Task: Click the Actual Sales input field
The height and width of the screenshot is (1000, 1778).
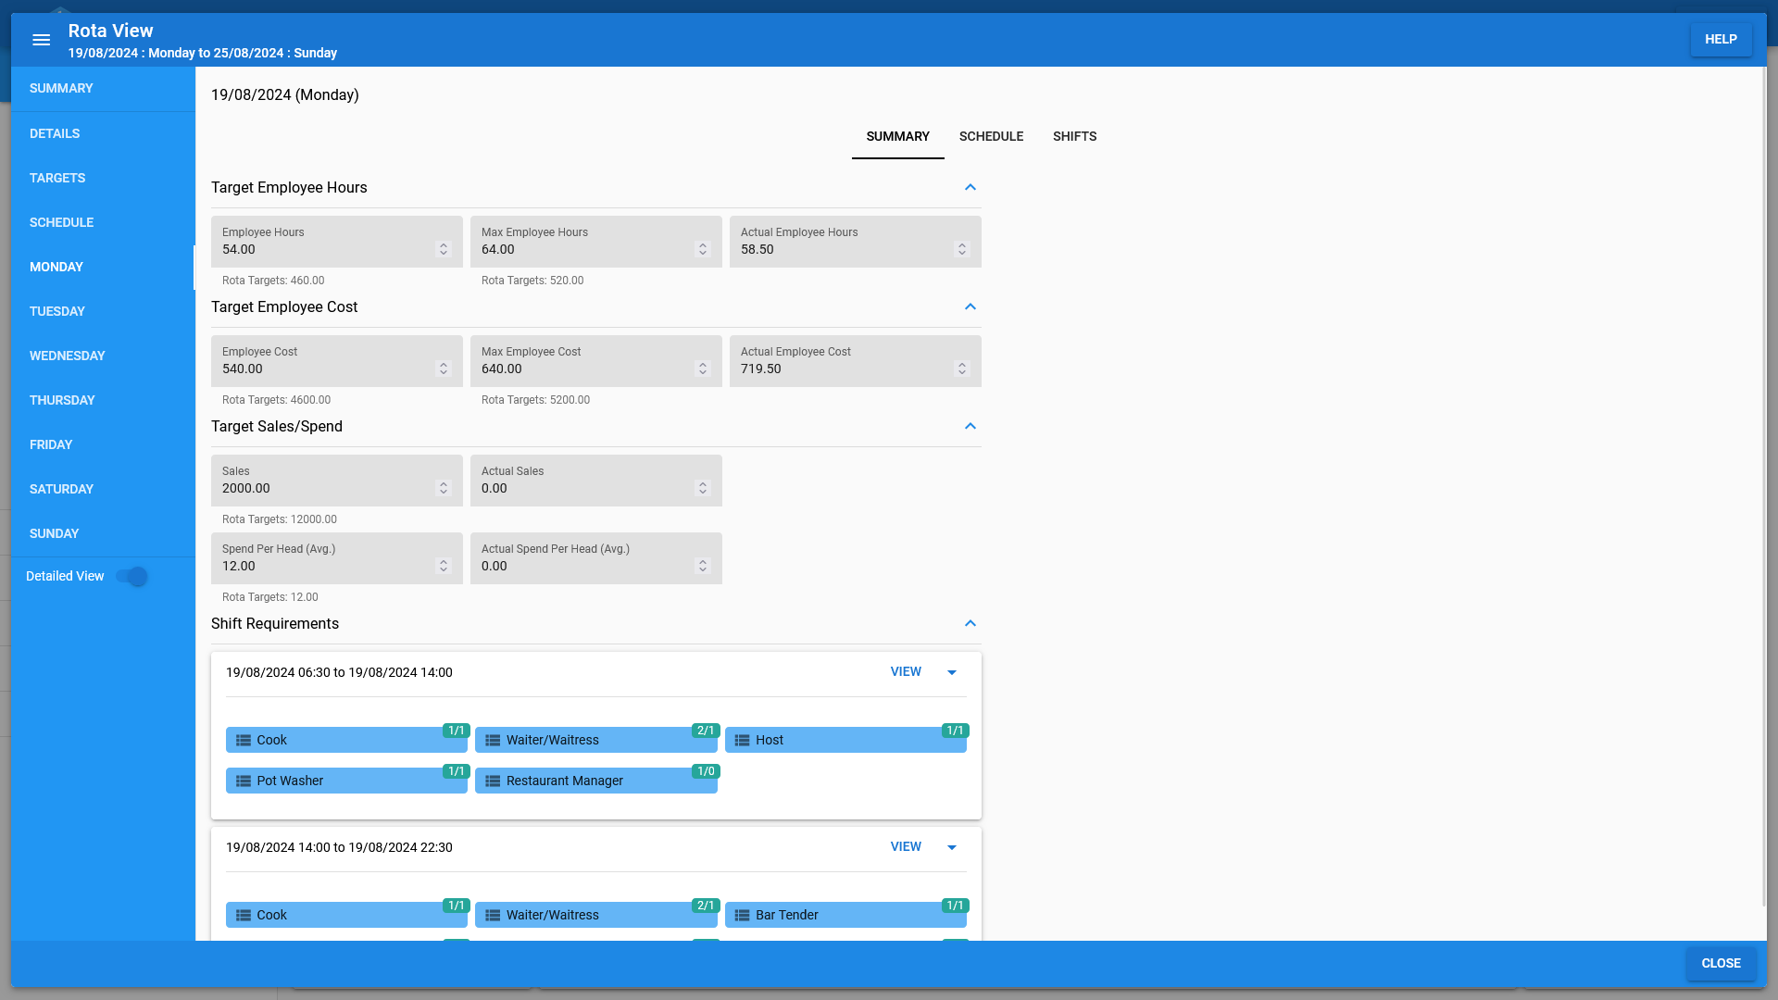Action: [x=596, y=481]
